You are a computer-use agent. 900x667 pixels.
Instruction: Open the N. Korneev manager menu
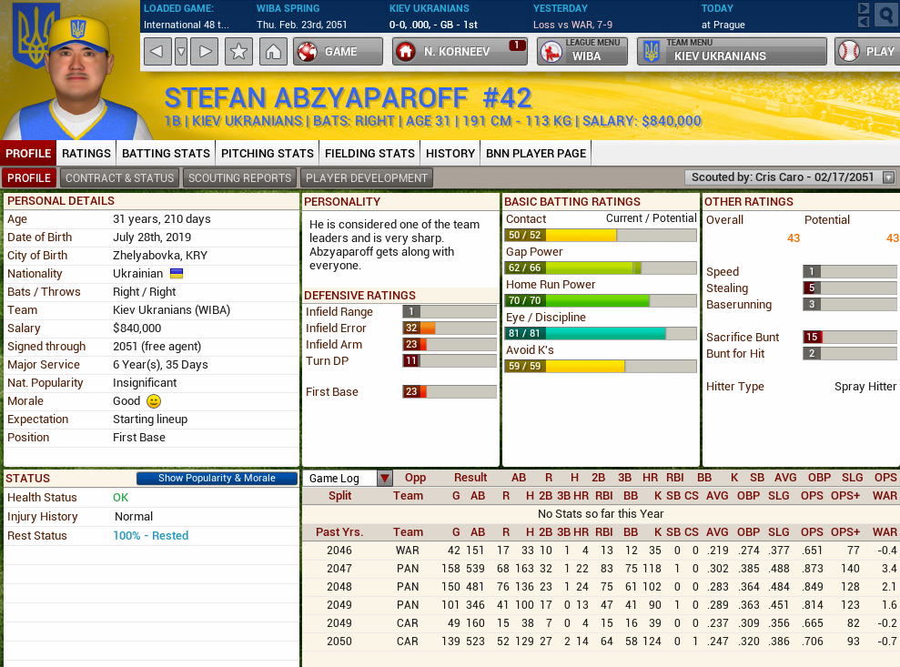point(460,52)
